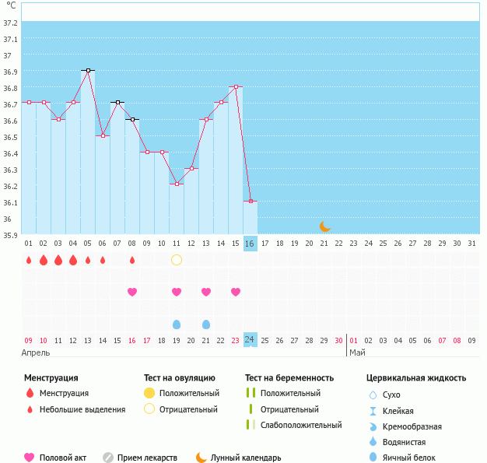Click the heart icon on day 08
The image size is (487, 463).
(132, 292)
